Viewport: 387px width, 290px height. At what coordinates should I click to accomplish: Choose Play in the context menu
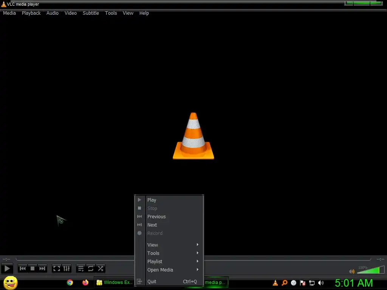point(169,200)
